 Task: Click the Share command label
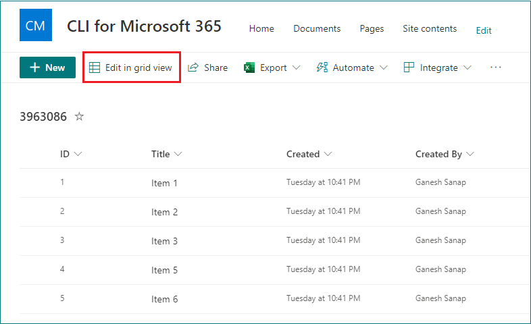(x=216, y=67)
